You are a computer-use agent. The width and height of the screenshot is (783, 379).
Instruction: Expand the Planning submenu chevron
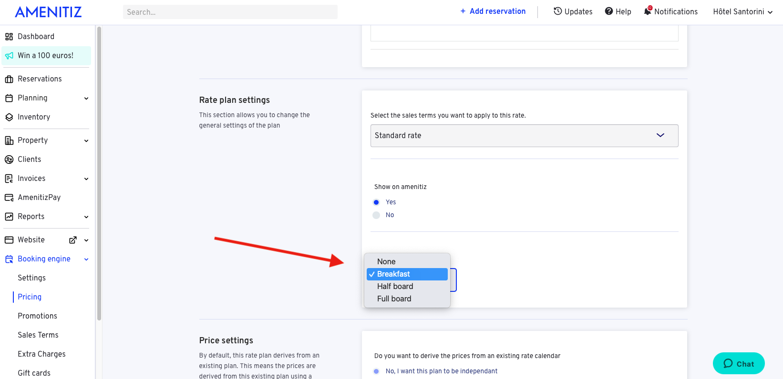tap(86, 99)
